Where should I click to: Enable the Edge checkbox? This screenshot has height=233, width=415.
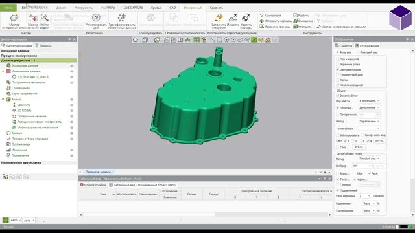click(354, 173)
